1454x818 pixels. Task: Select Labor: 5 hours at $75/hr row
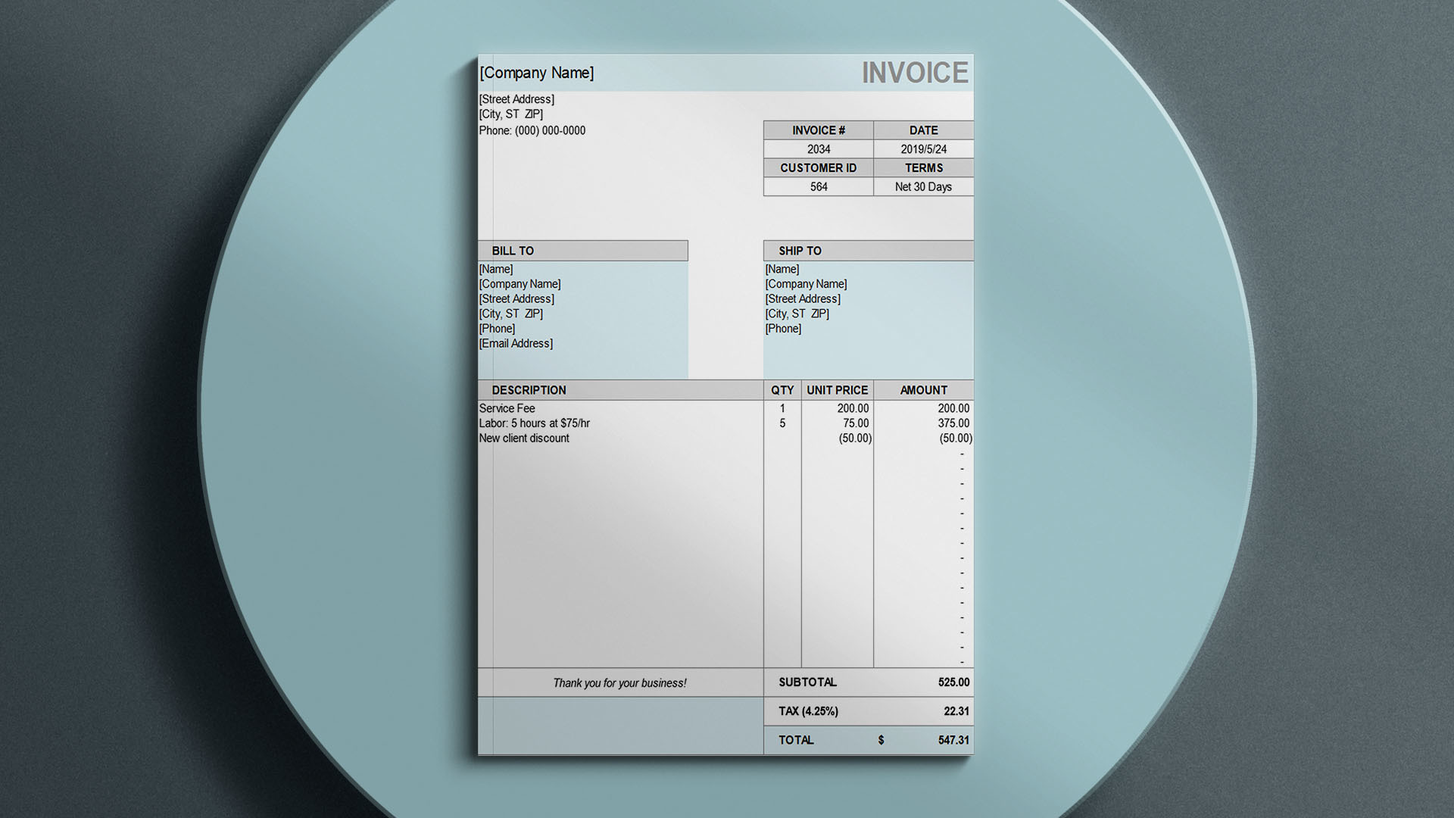[x=534, y=423]
